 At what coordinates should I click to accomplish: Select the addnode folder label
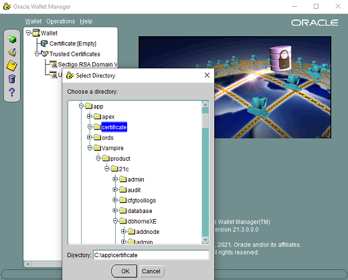(148, 232)
